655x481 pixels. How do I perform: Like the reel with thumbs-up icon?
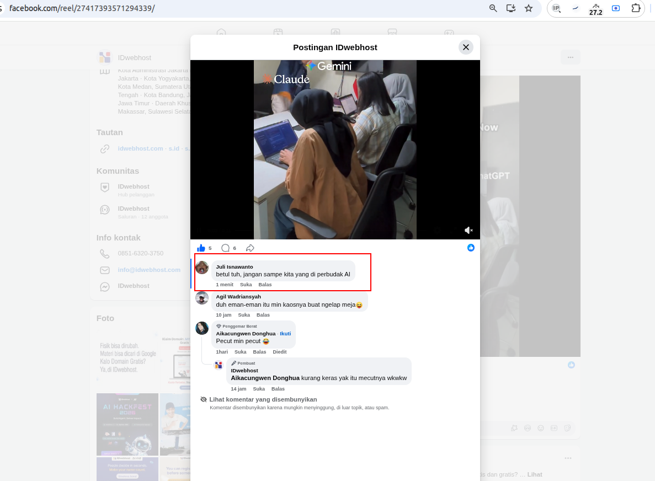(x=201, y=248)
